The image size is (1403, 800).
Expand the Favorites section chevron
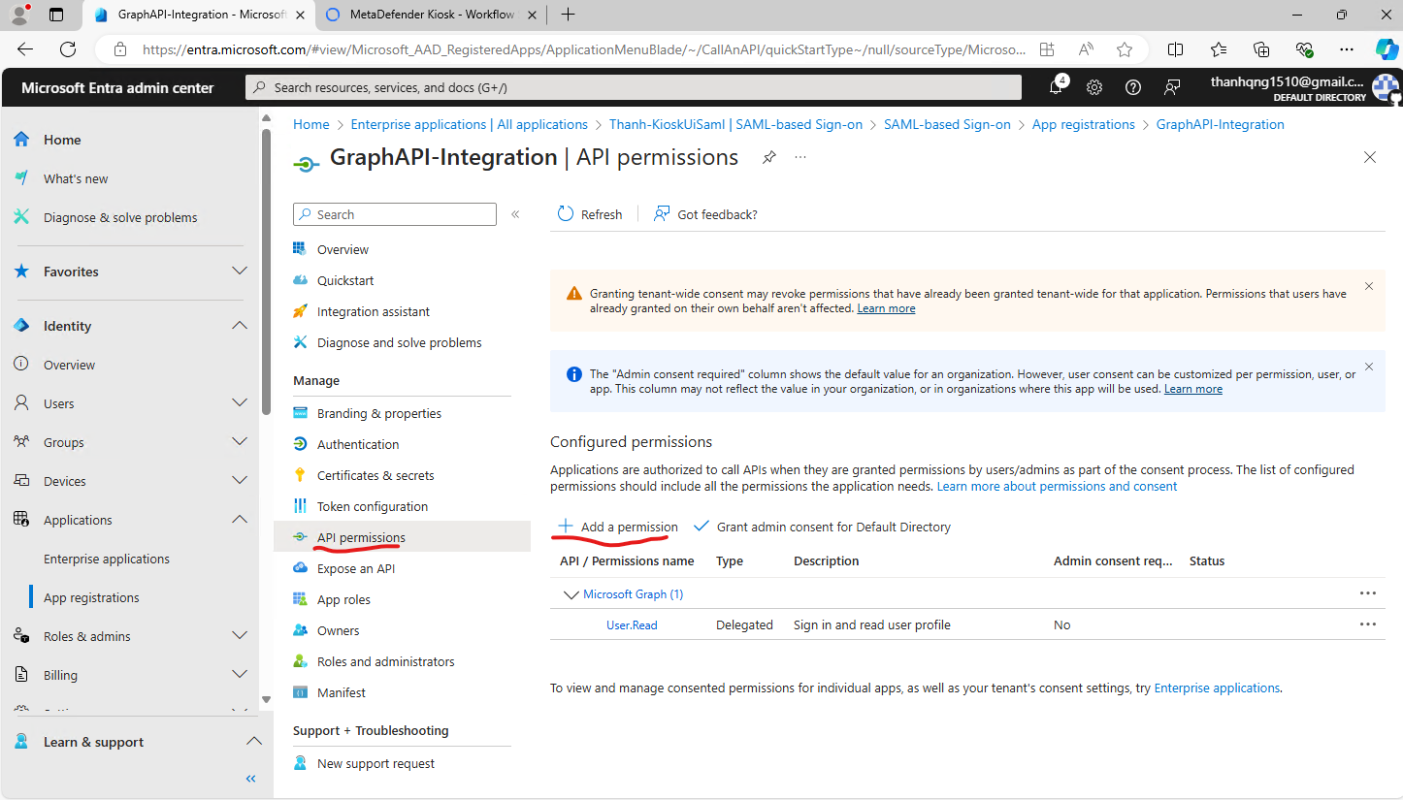[240, 272]
